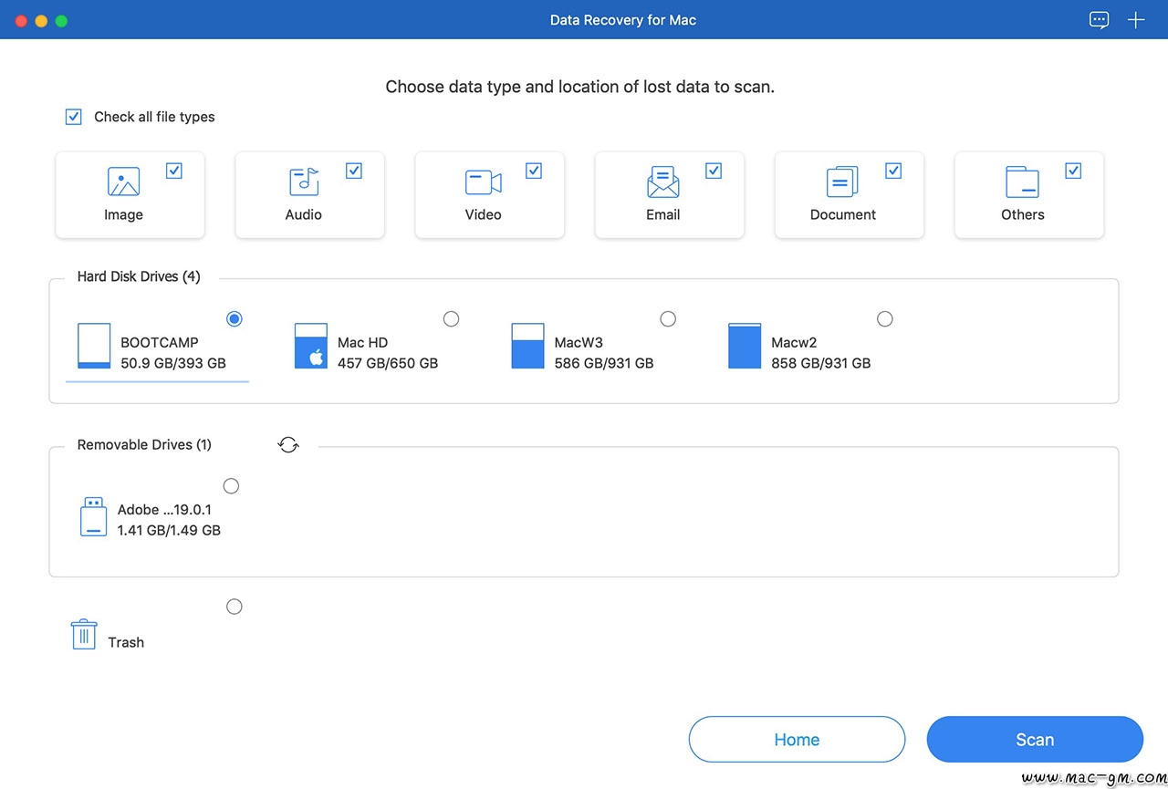Click the Image file type icon
Image resolution: width=1168 pixels, height=789 pixels.
123,182
